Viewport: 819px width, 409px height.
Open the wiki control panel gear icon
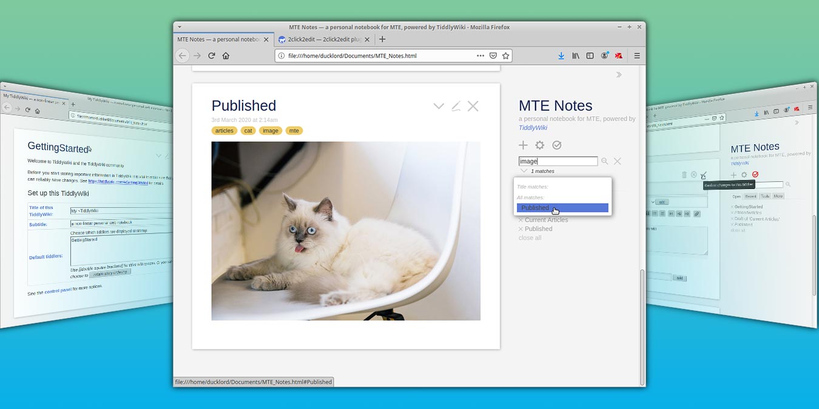coord(539,145)
